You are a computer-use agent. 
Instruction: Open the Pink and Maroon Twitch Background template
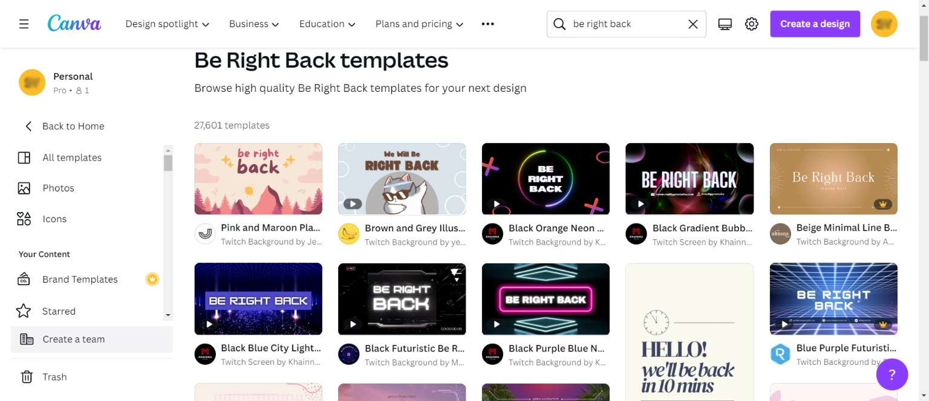(x=258, y=179)
